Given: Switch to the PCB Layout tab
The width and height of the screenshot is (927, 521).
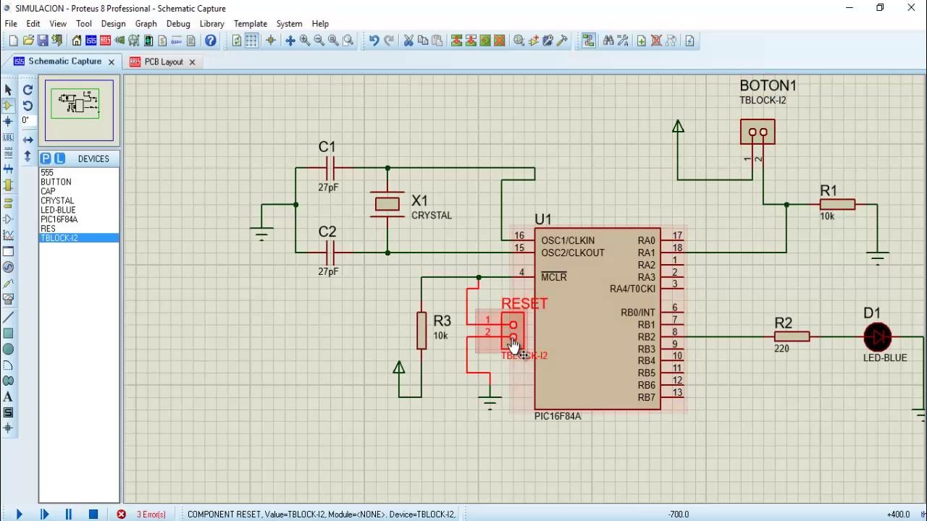Looking at the screenshot, I should point(164,62).
